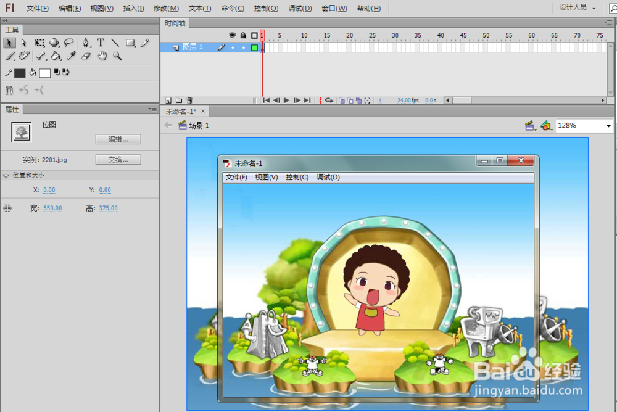Collapse the 位置和大小 section
The width and height of the screenshot is (617, 412).
(6, 176)
